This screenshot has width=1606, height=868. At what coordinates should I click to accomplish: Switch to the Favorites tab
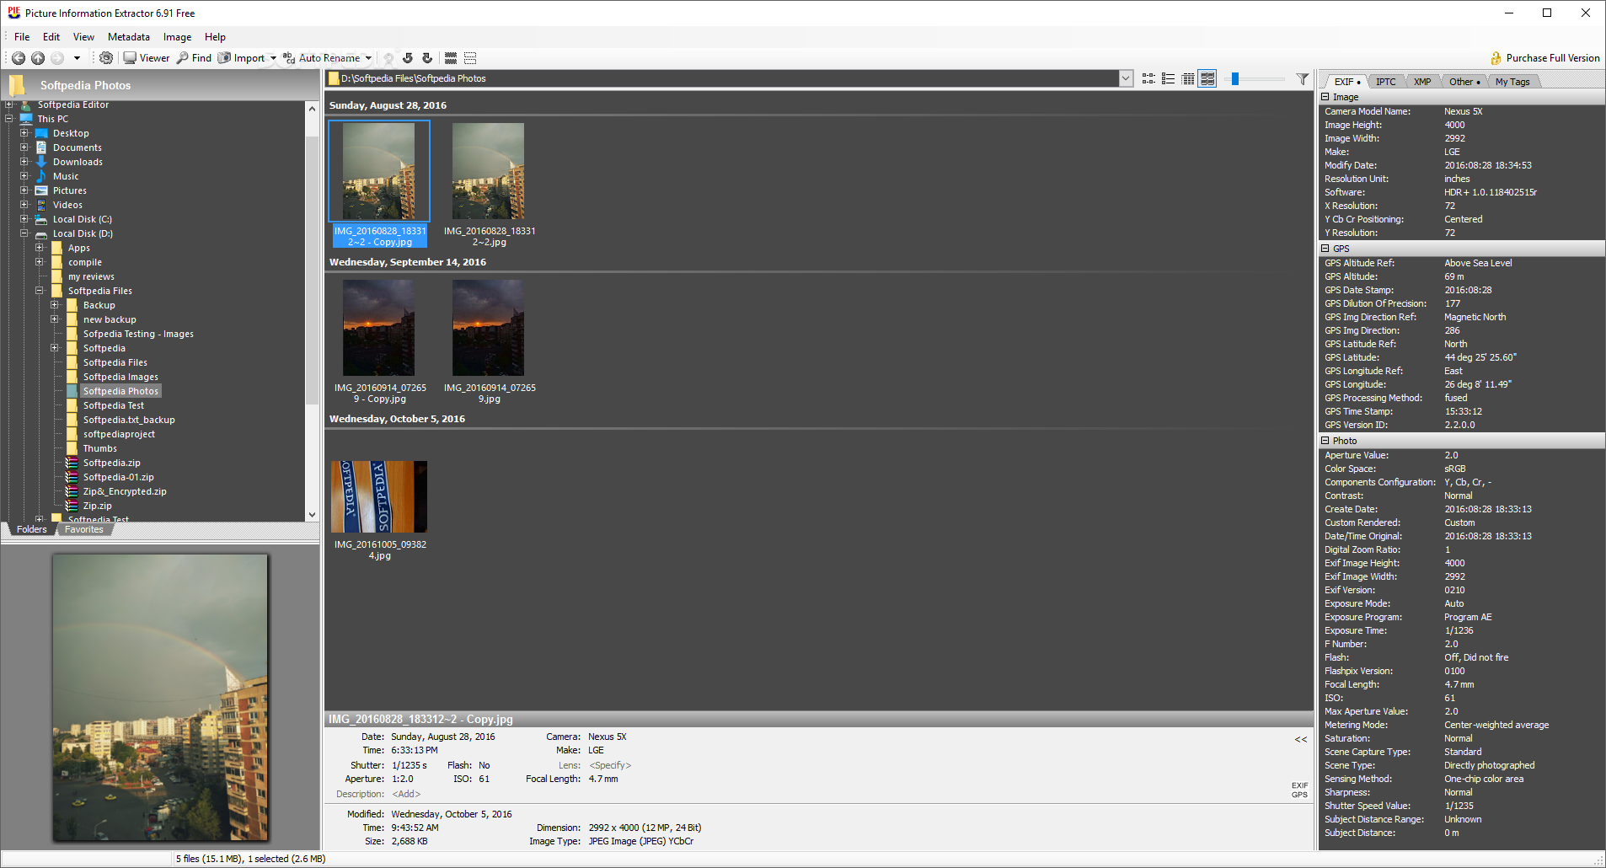tap(83, 529)
